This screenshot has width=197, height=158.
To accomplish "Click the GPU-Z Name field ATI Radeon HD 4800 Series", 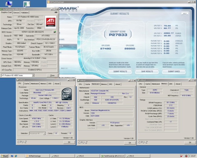I will (x=28, y=17).
